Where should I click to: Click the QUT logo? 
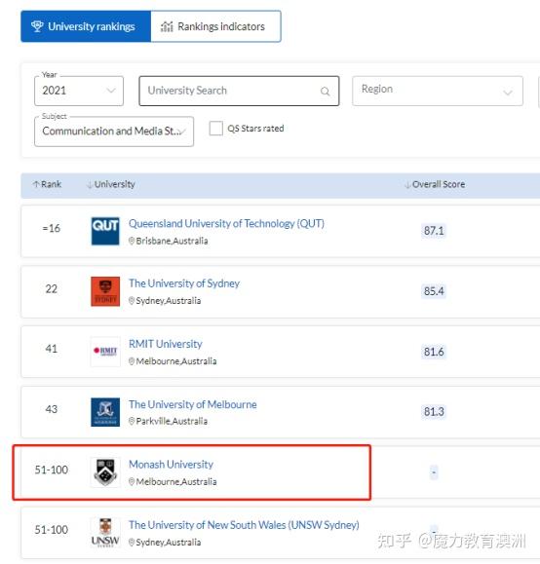105,231
